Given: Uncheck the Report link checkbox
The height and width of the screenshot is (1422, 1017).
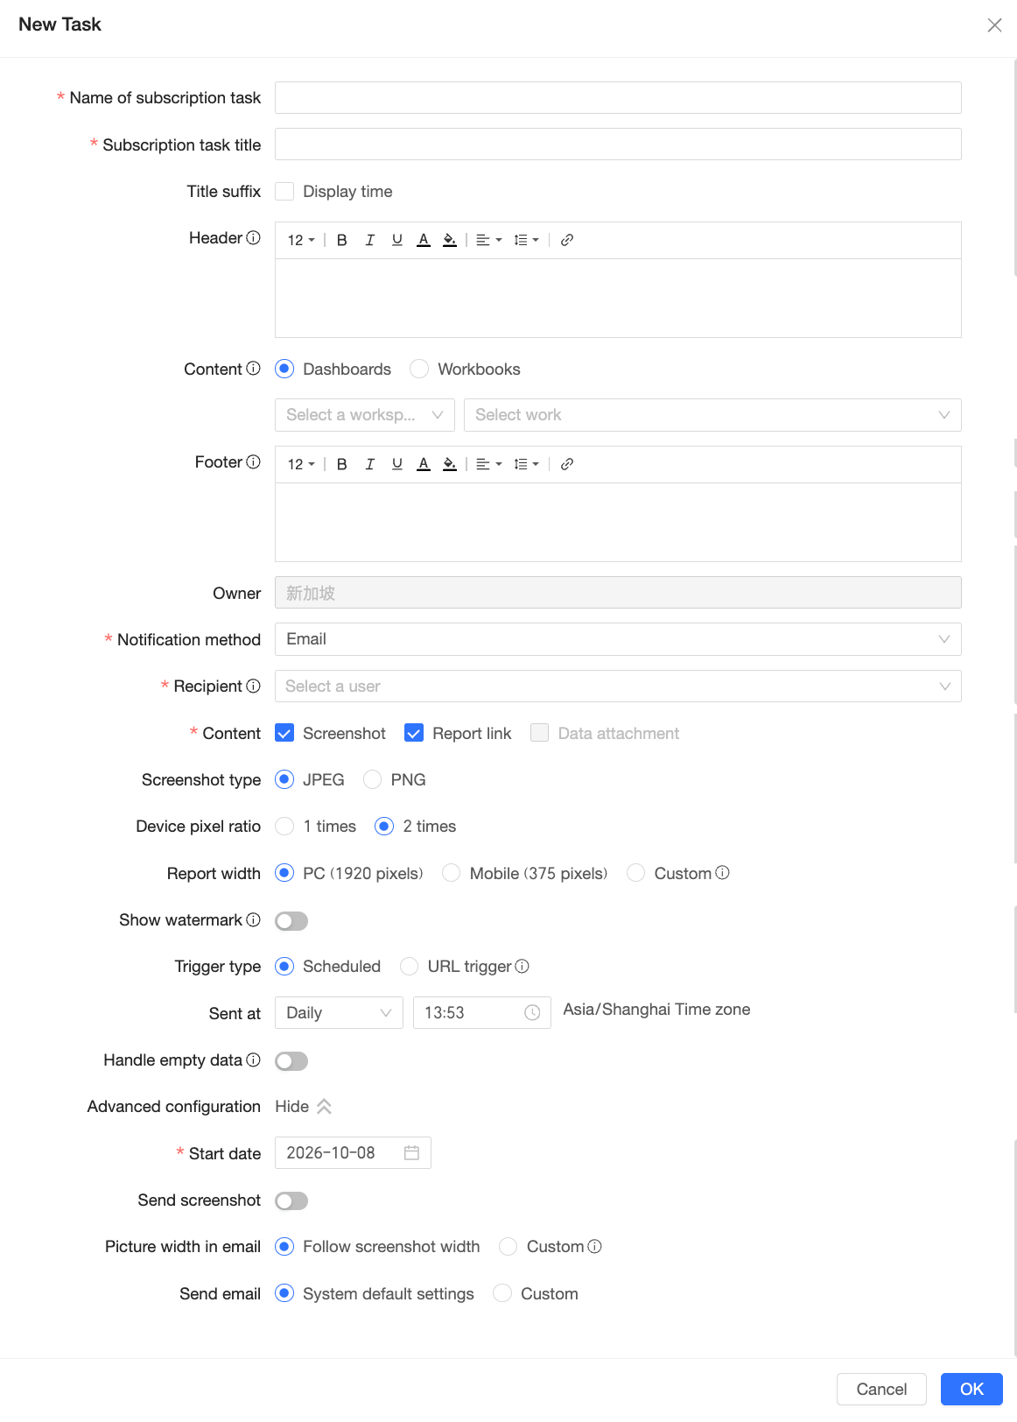Looking at the screenshot, I should 414,733.
